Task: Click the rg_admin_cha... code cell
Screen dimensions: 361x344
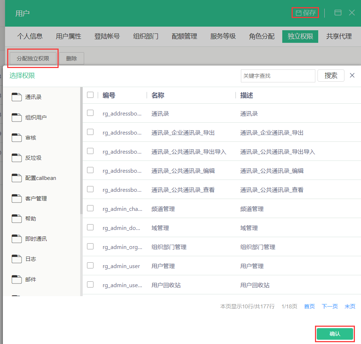Action: point(123,209)
